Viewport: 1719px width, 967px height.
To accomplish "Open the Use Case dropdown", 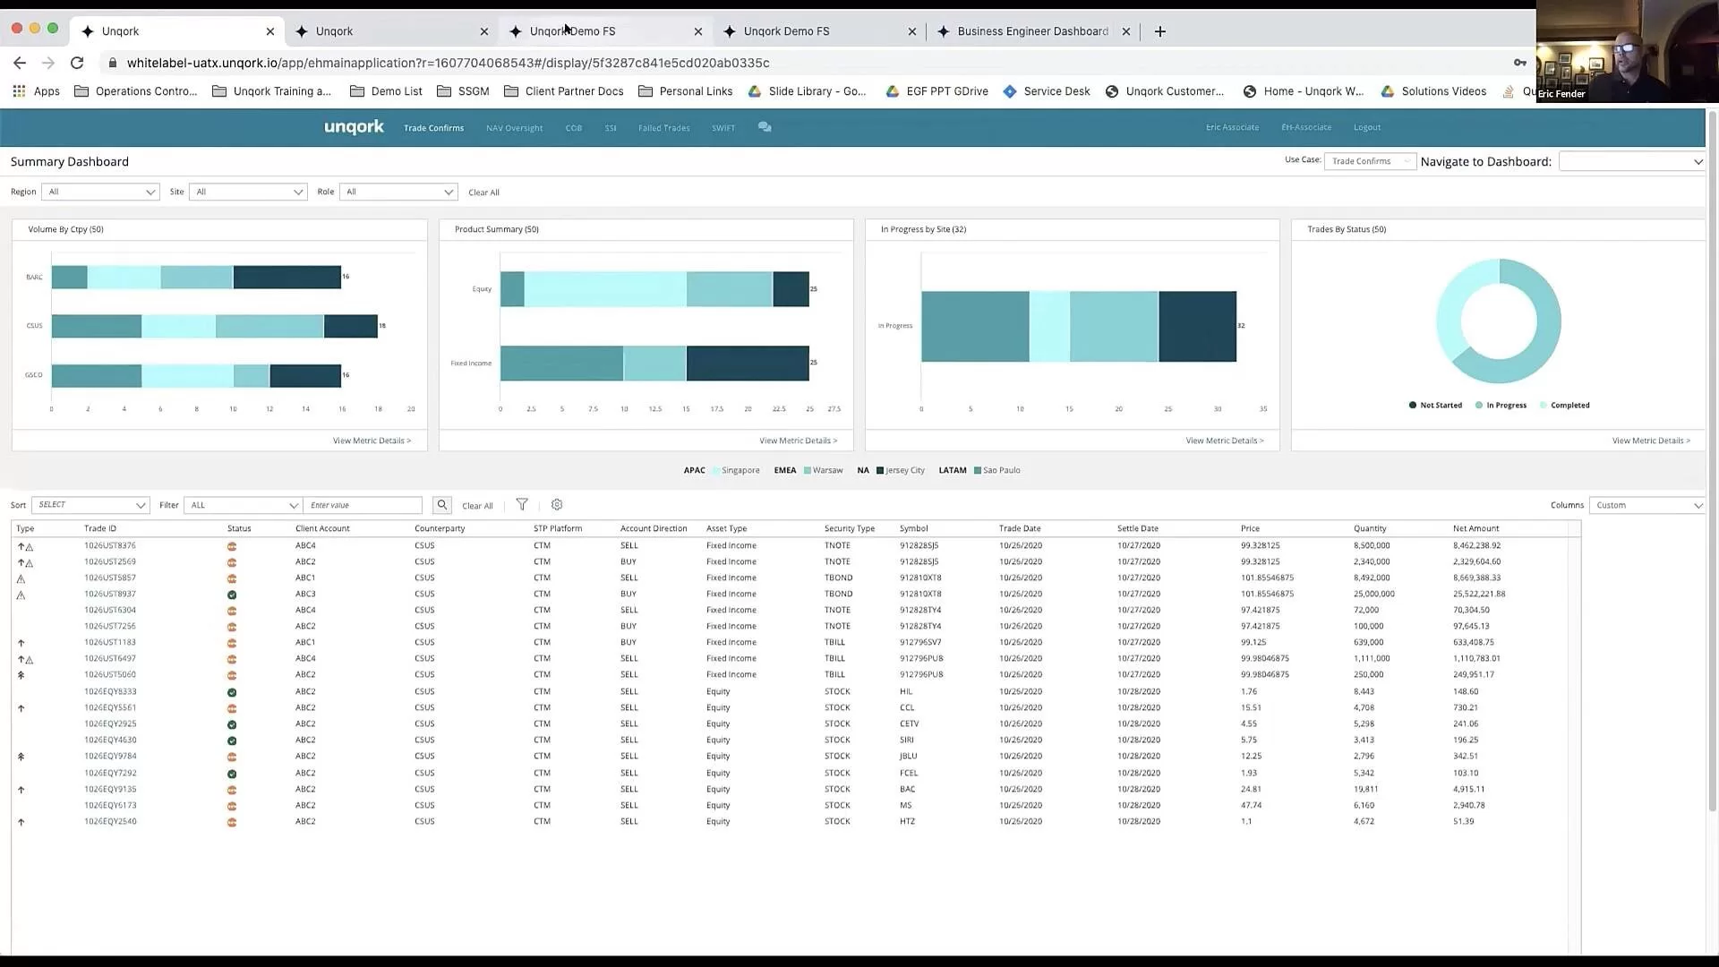I will point(1370,161).
